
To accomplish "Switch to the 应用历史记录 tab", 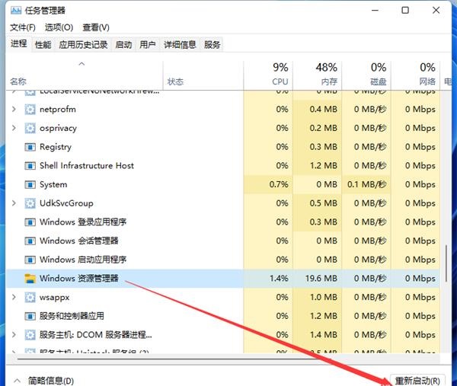I will click(x=83, y=45).
